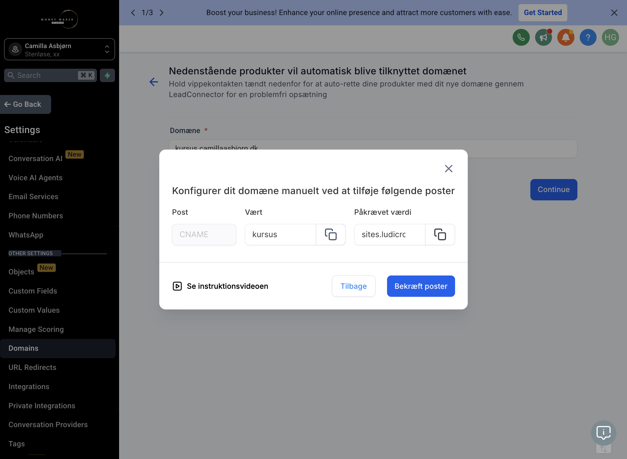Open the help question mark icon
This screenshot has height=459, width=627.
tap(588, 37)
